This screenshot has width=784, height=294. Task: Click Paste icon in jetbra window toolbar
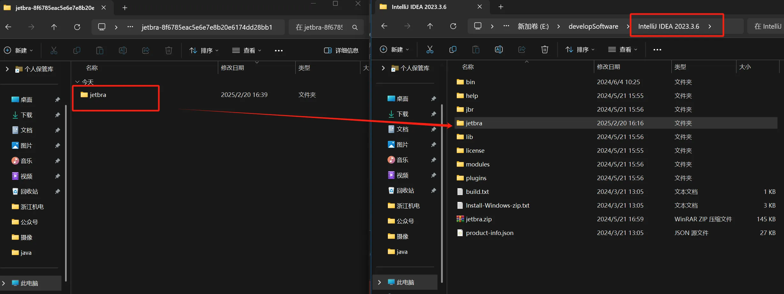(x=100, y=50)
